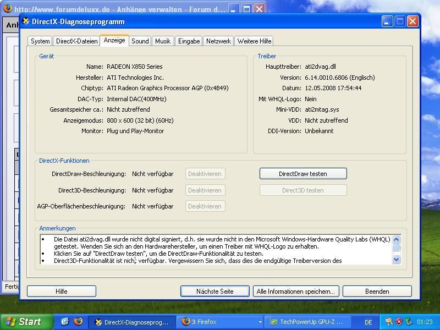Click the Mini-VDD value ati2mtag.sys

pyautogui.click(x=322, y=109)
